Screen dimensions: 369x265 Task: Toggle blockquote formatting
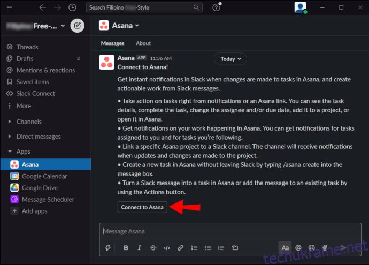pos(221,248)
